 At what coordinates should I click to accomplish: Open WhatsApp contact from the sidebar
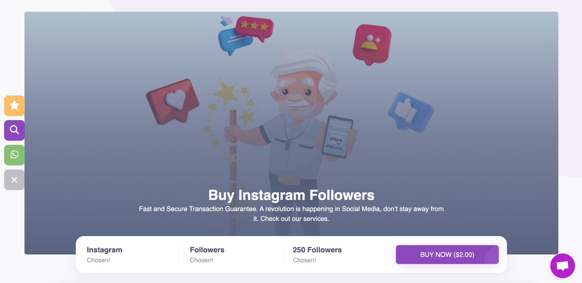(x=14, y=155)
